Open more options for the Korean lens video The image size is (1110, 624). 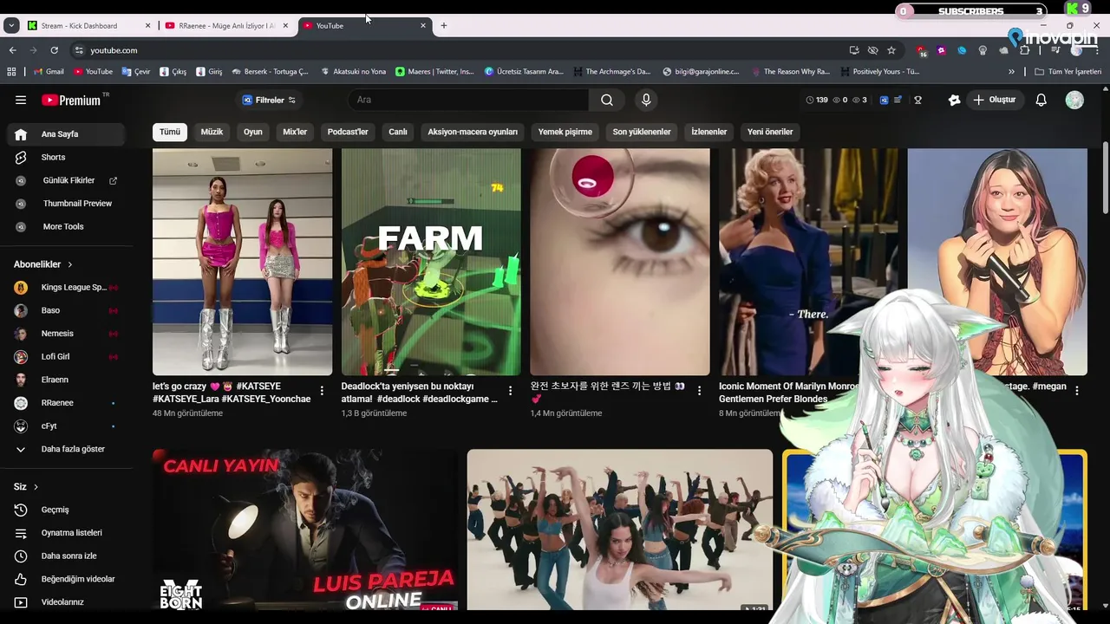coord(699,391)
